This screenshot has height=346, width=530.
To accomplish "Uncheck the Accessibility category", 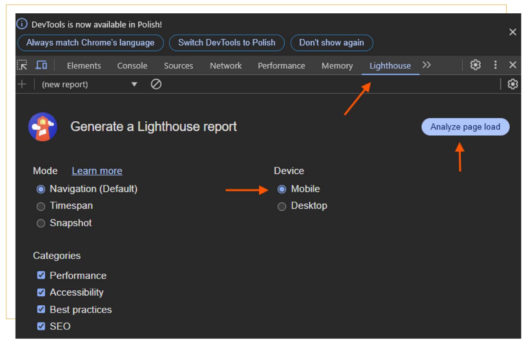I will click(x=41, y=292).
